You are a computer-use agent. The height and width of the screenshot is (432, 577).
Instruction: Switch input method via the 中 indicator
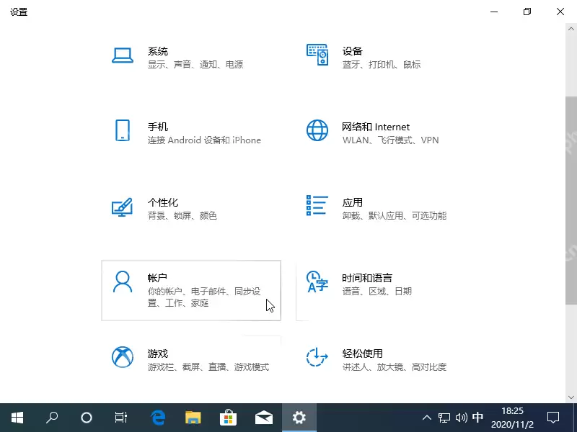pos(477,417)
